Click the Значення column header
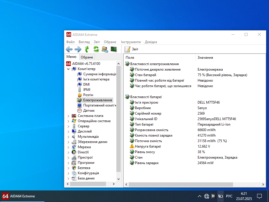The height and width of the screenshot is (202, 269). [x=205, y=58]
